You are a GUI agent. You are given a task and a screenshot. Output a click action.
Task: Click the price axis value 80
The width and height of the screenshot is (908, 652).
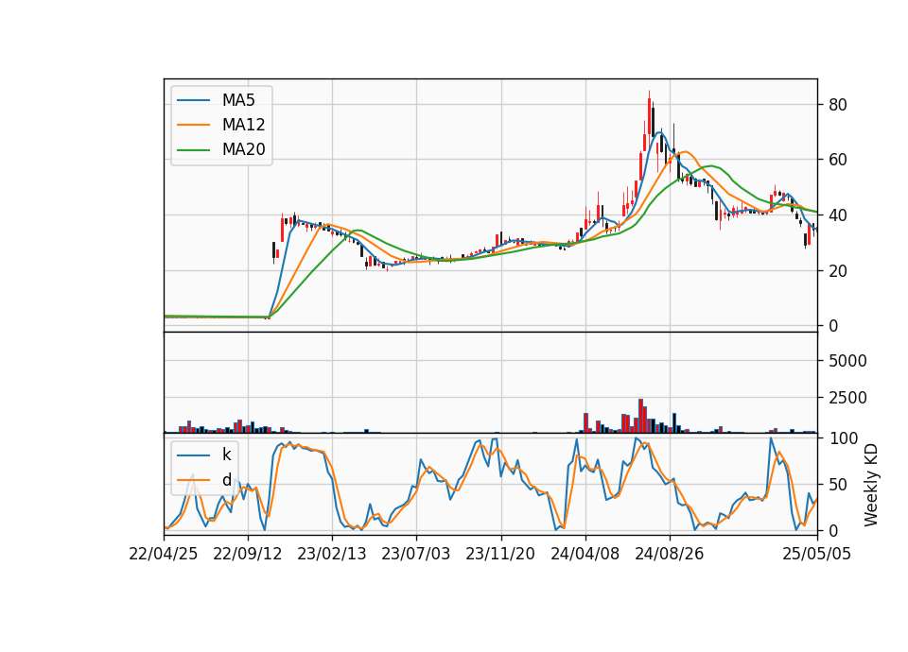point(837,105)
